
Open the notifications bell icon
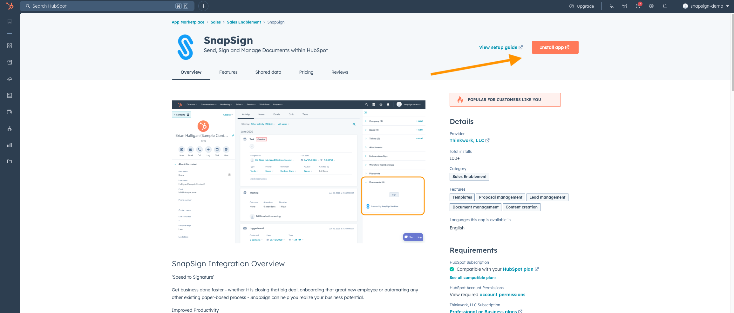click(x=665, y=6)
